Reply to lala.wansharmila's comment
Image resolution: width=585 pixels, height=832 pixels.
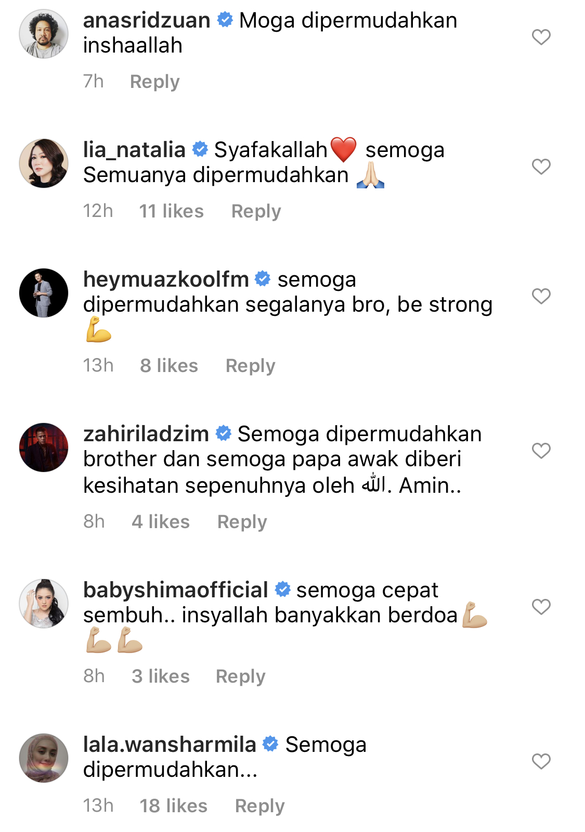click(x=259, y=806)
